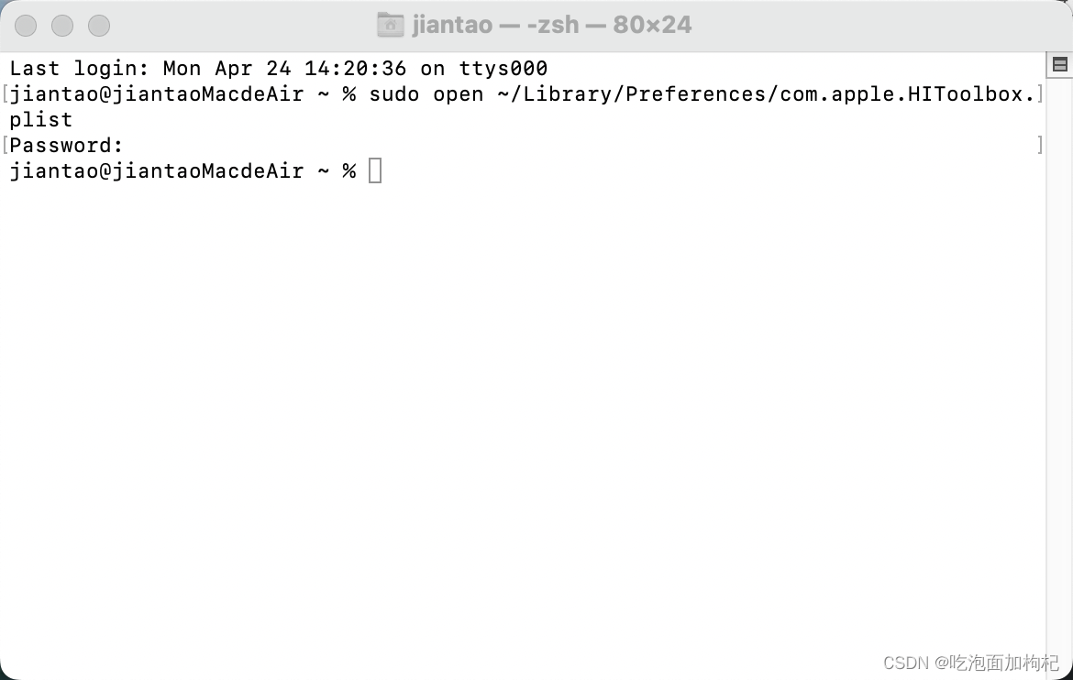Zoom the window with the third gray button
This screenshot has width=1073, height=680.
point(99,26)
